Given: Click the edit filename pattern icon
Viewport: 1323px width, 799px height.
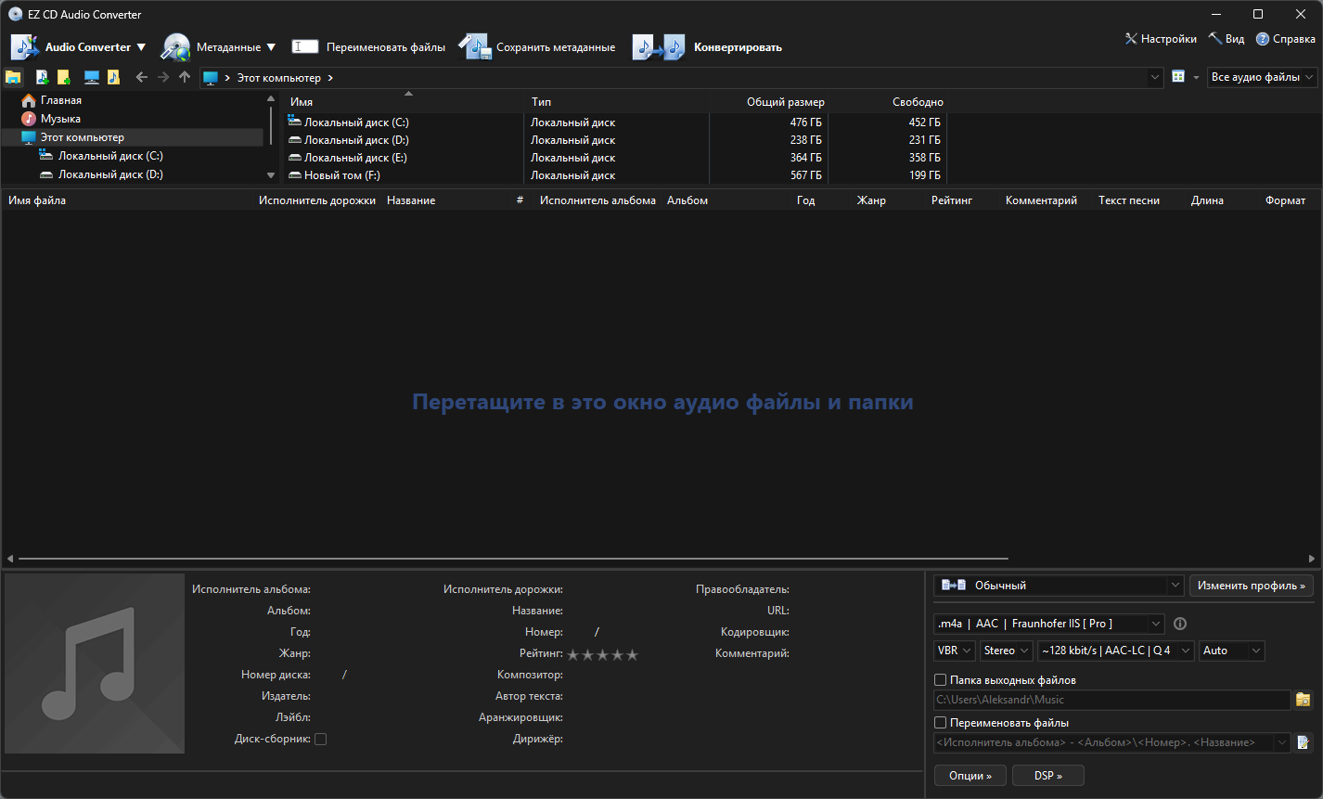Looking at the screenshot, I should coord(1304,742).
